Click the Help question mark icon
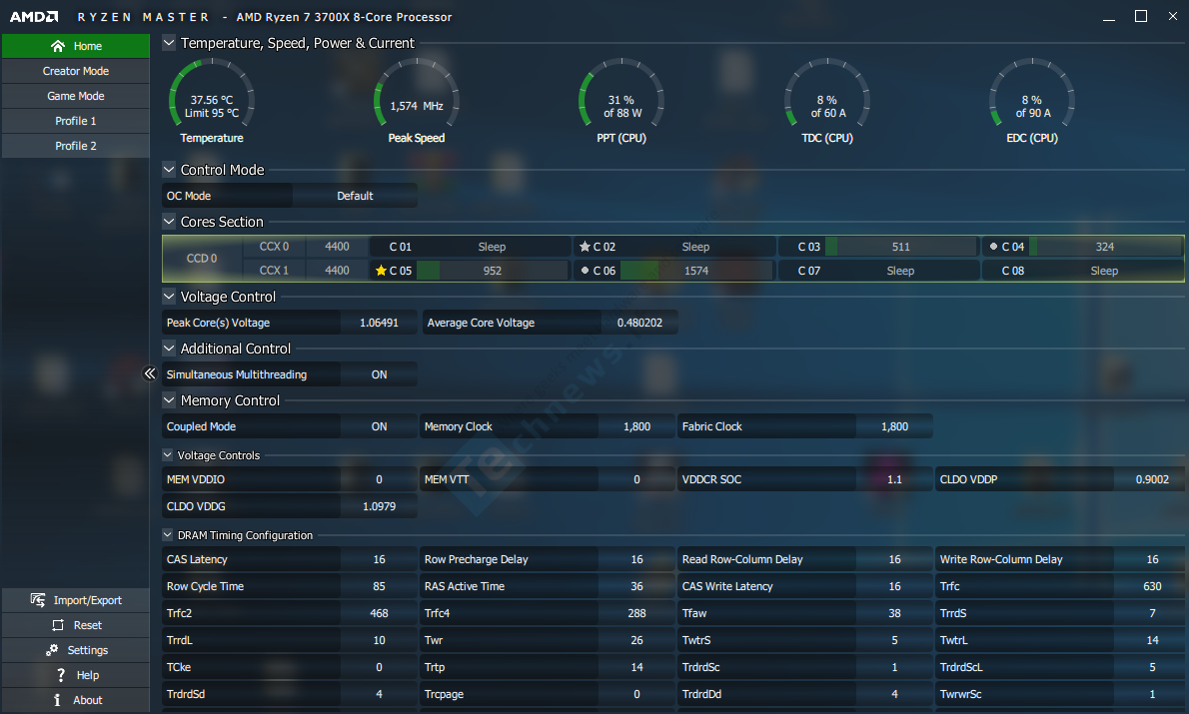 pos(61,675)
